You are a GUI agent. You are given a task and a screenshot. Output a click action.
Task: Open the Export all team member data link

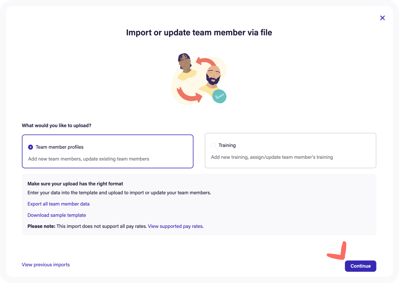[58, 204]
